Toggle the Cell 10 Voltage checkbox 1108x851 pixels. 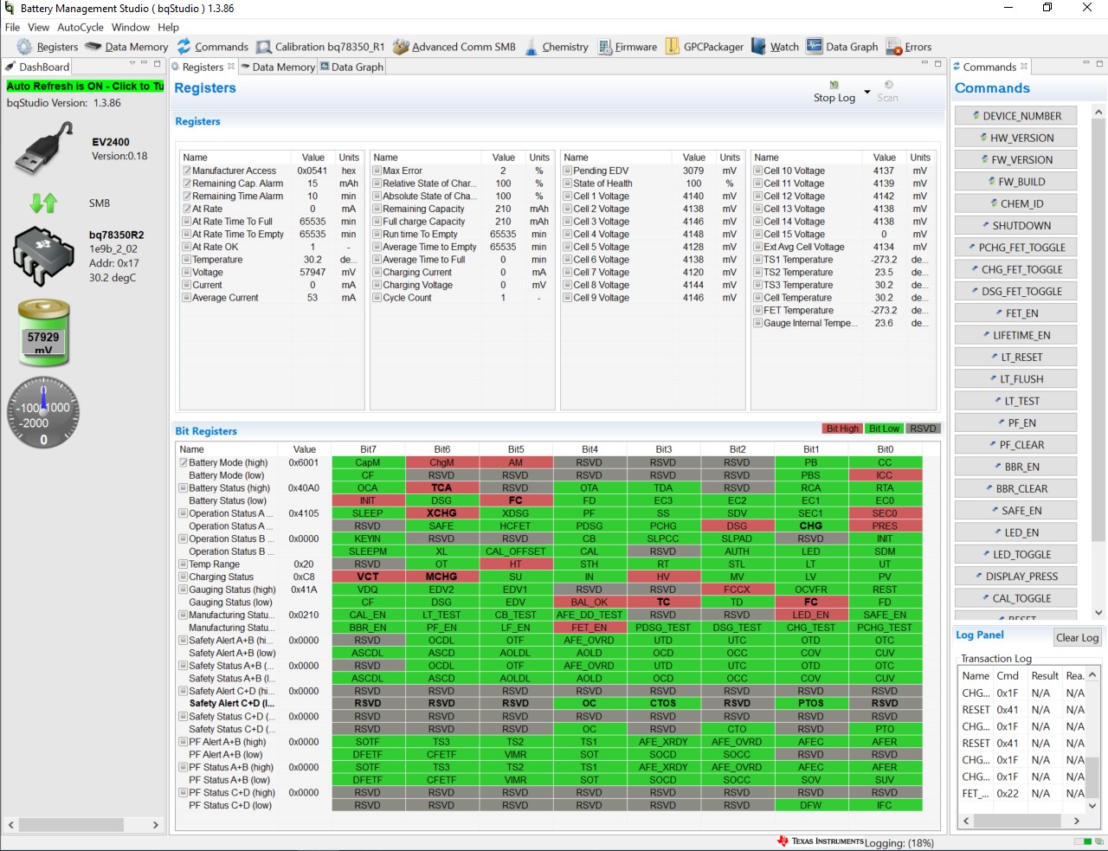(757, 171)
